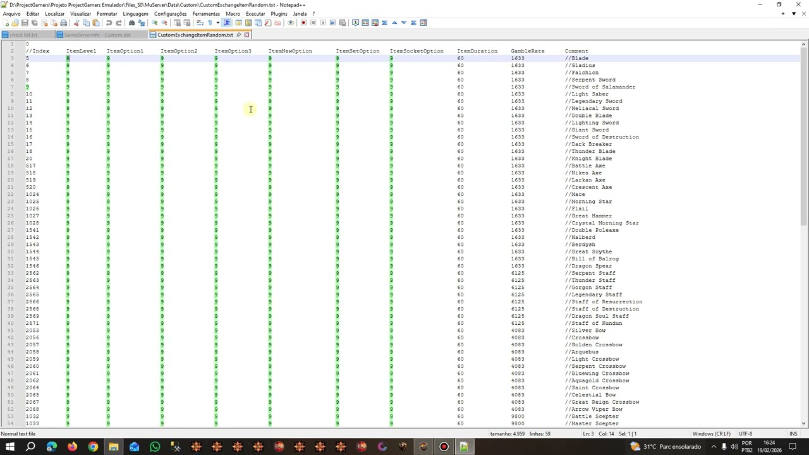Zoom in using the magnifier plus icon
Screen dimensions: 809x455
click(154, 23)
